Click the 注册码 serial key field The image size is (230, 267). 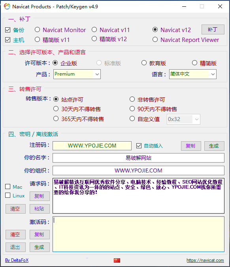click(x=92, y=146)
